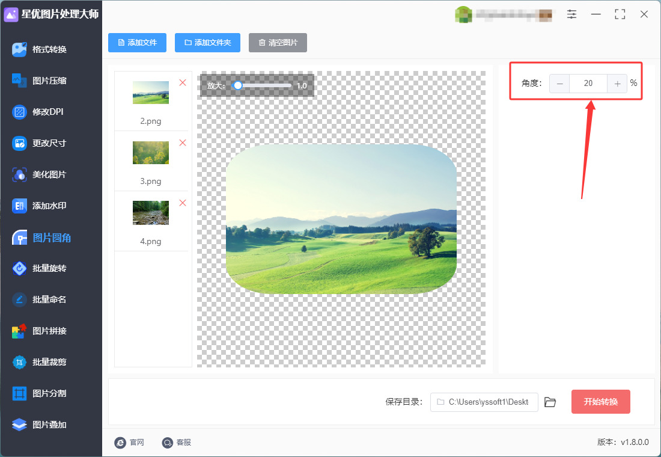Viewport: 661px width, 457px height.
Task: Remove 4.png with its red X
Action: point(183,203)
